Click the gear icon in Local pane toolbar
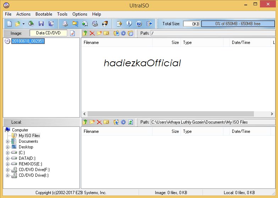The height and width of the screenshot is (198, 278). [123, 122]
